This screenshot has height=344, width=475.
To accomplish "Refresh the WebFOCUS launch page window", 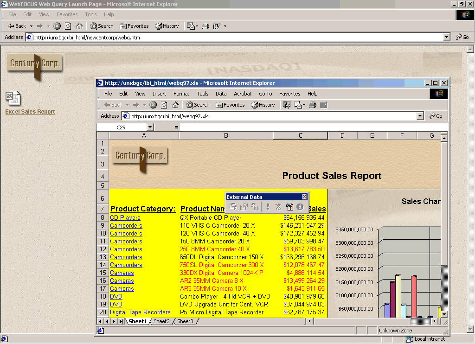I will [x=68, y=26].
